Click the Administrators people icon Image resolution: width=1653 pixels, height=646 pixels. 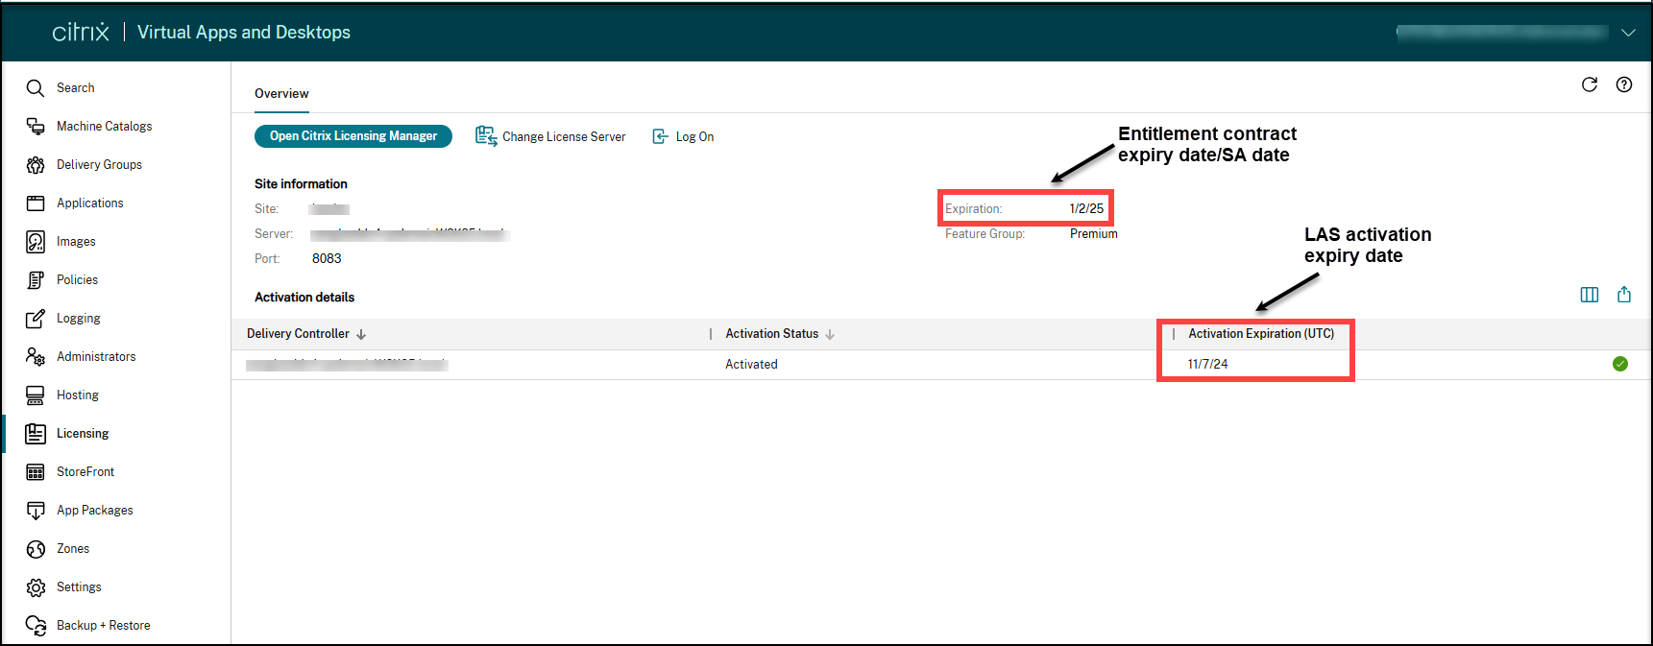(36, 357)
